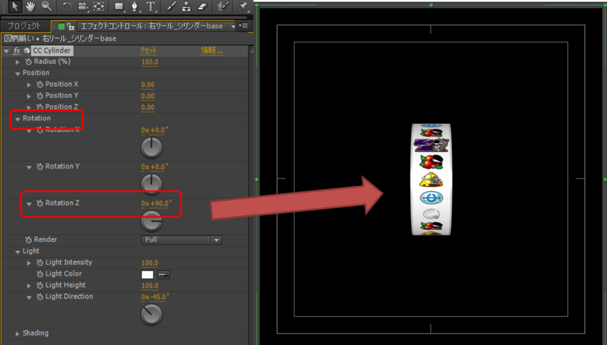Select the Clone Stamp tool
The image size is (607, 345).
click(187, 7)
